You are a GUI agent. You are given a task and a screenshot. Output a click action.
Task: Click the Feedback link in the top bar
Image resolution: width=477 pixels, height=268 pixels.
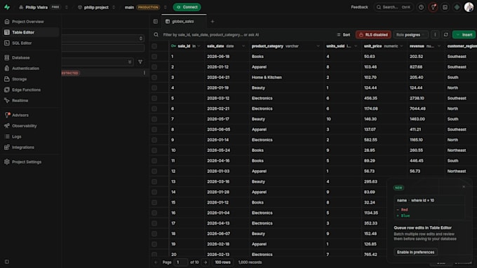[359, 7]
